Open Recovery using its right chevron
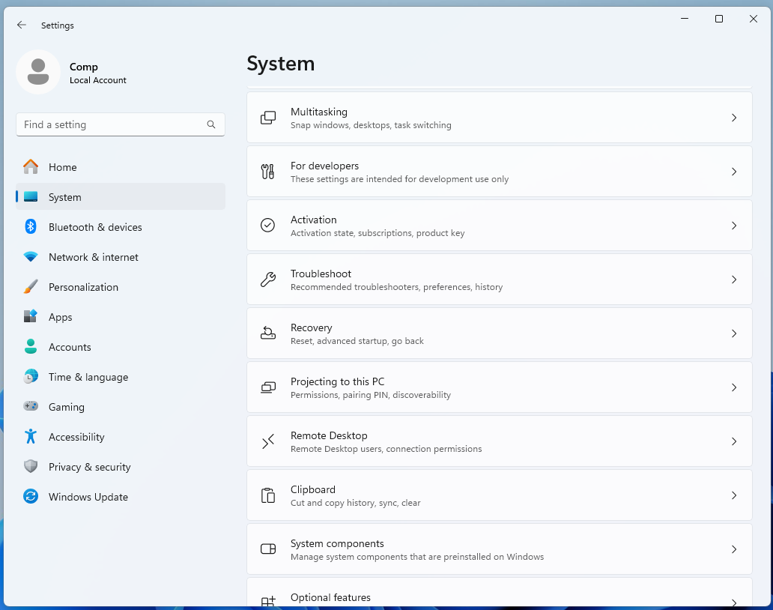773x610 pixels. (734, 333)
